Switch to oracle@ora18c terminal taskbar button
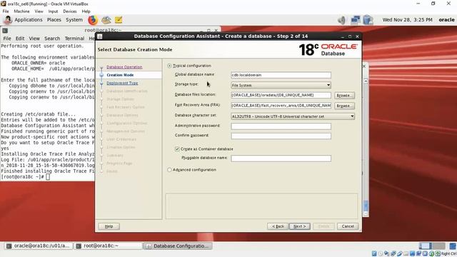457x257 pixels. [x=39, y=246]
